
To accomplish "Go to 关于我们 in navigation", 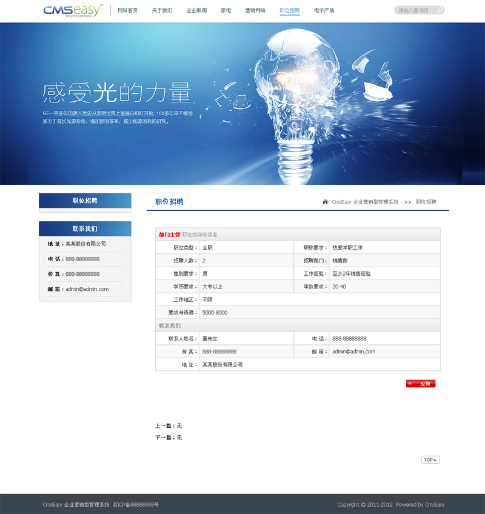I will (x=162, y=10).
